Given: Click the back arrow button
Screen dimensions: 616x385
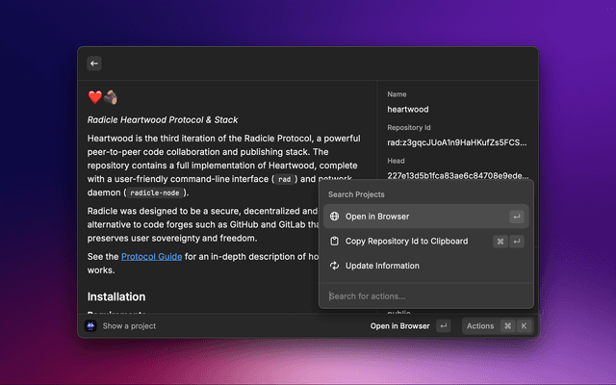Looking at the screenshot, I should tap(93, 64).
